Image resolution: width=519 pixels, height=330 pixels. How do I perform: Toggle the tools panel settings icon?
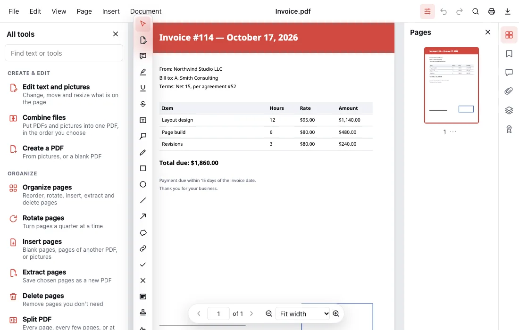pos(427,11)
